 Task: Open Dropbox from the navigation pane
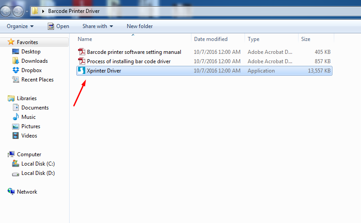(x=32, y=70)
